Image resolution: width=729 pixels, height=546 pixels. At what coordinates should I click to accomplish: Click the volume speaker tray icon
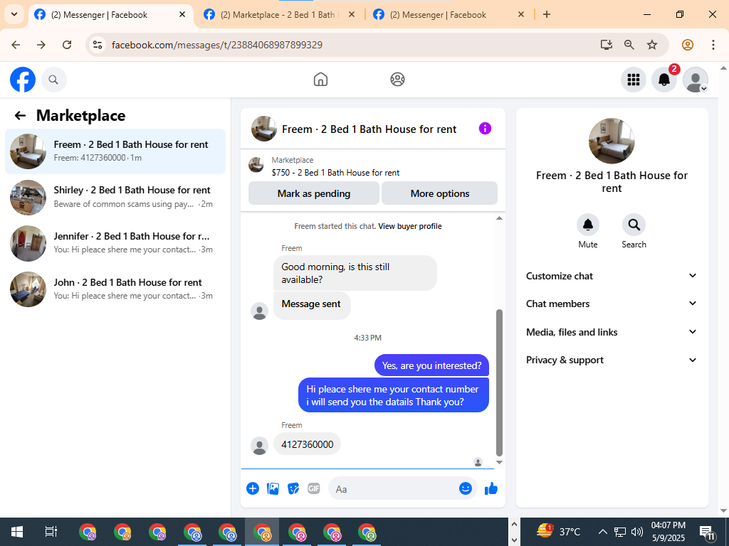(637, 532)
